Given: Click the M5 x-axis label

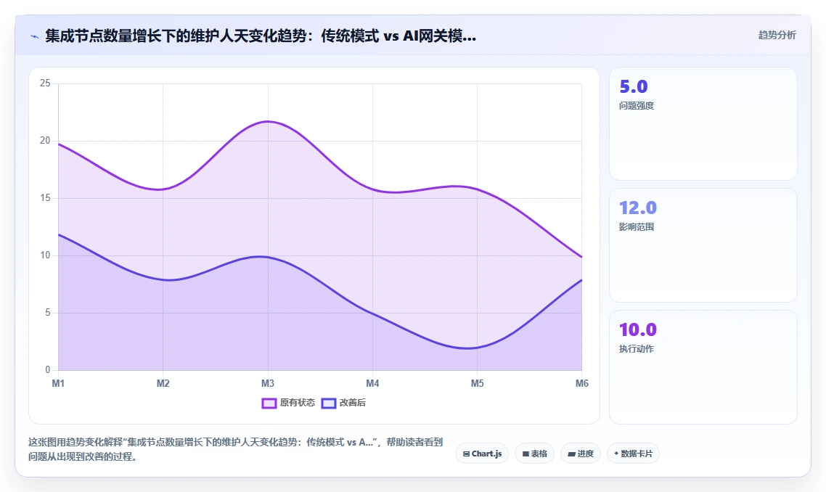Looking at the screenshot, I should pyautogui.click(x=478, y=383).
